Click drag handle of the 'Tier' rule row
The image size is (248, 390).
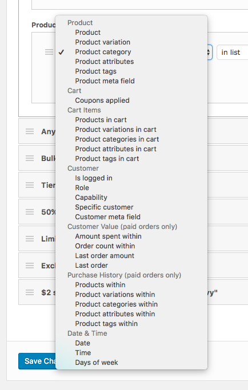[30, 185]
